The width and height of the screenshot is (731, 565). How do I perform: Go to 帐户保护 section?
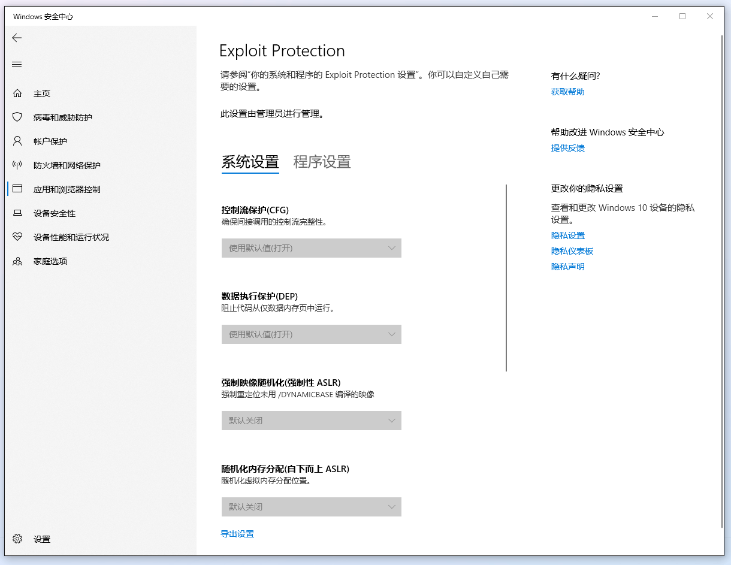coord(101,141)
